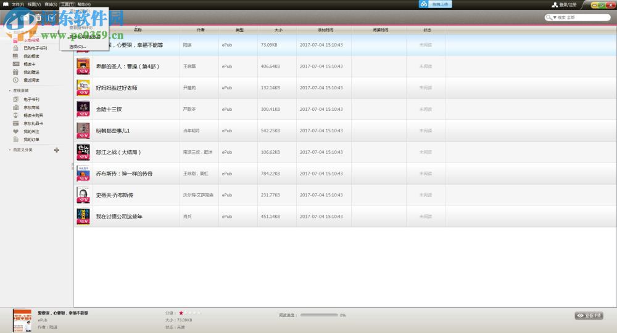Click the icon beside 电子书刊
The height and width of the screenshot is (333, 617).
[x=16, y=99]
